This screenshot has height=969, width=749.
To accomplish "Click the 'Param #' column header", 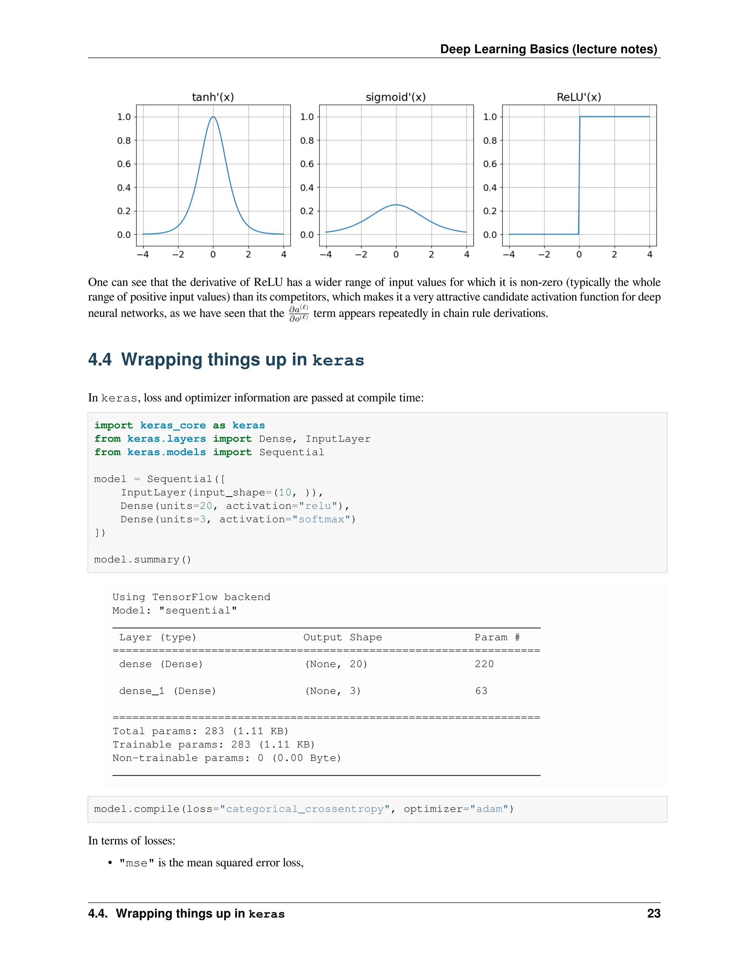I will click(497, 638).
